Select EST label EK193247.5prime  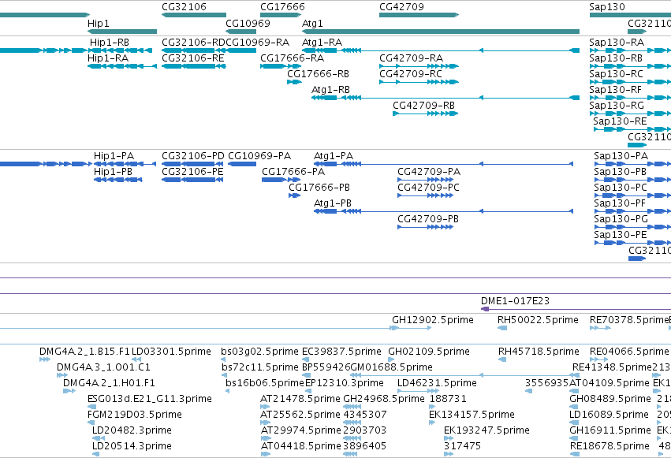coord(486,430)
